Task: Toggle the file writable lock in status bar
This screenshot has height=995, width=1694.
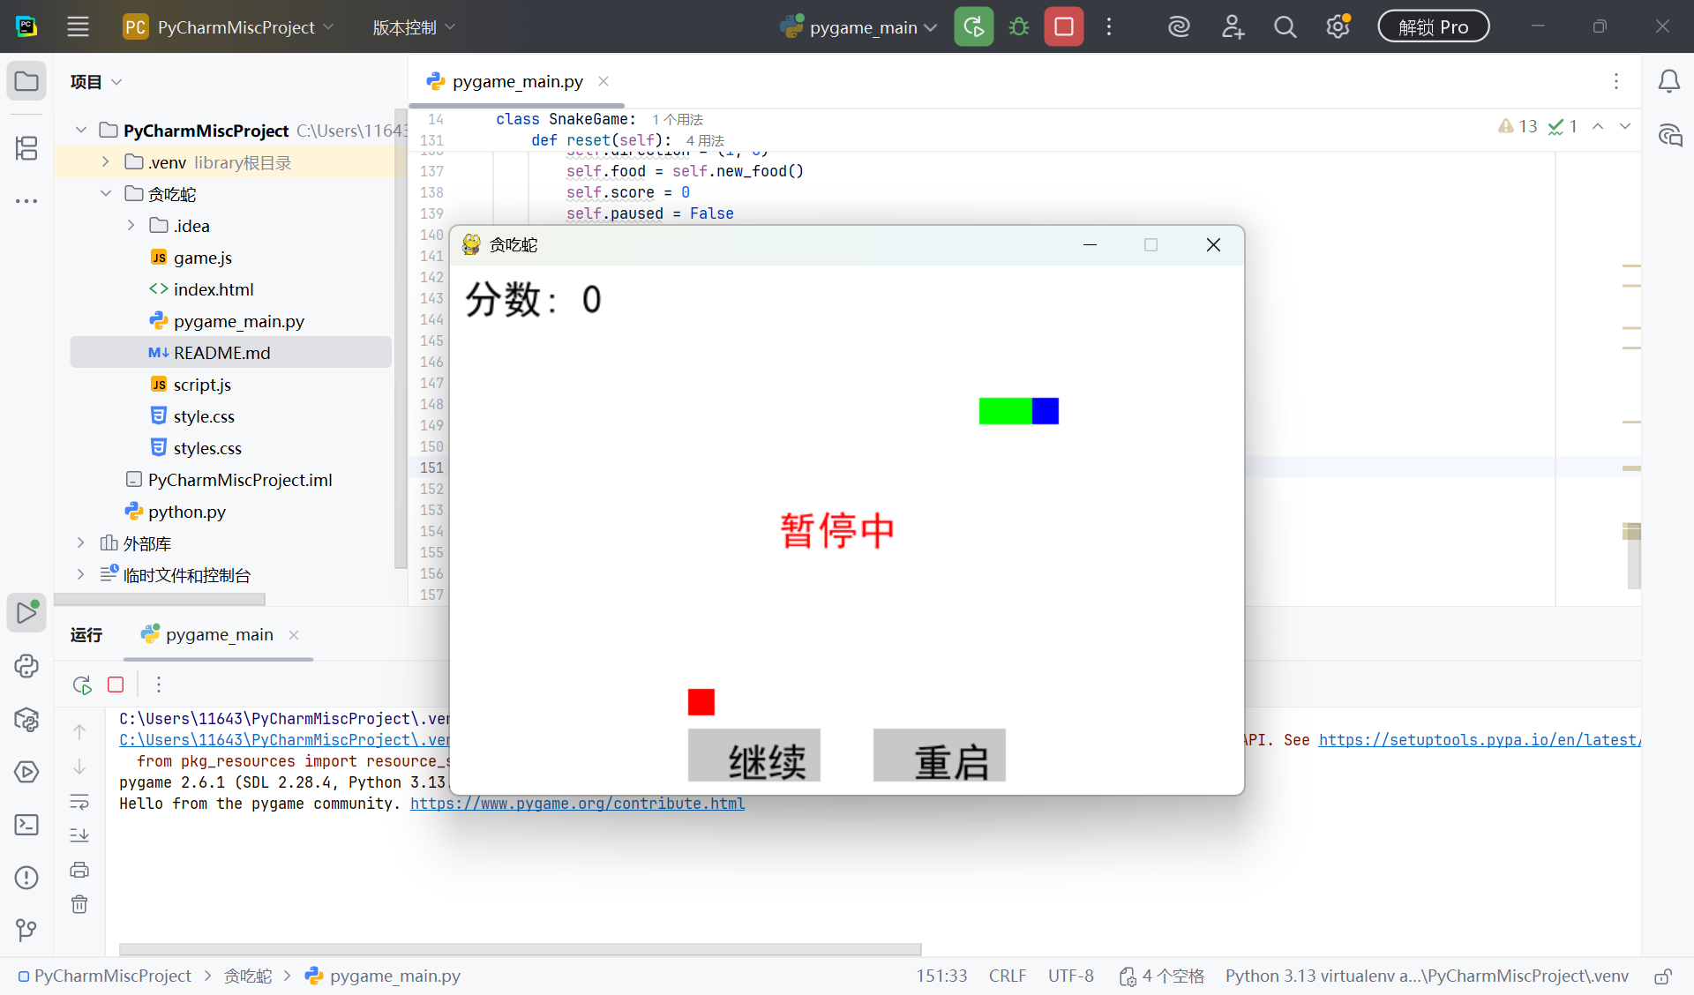Action: pos(1662,976)
